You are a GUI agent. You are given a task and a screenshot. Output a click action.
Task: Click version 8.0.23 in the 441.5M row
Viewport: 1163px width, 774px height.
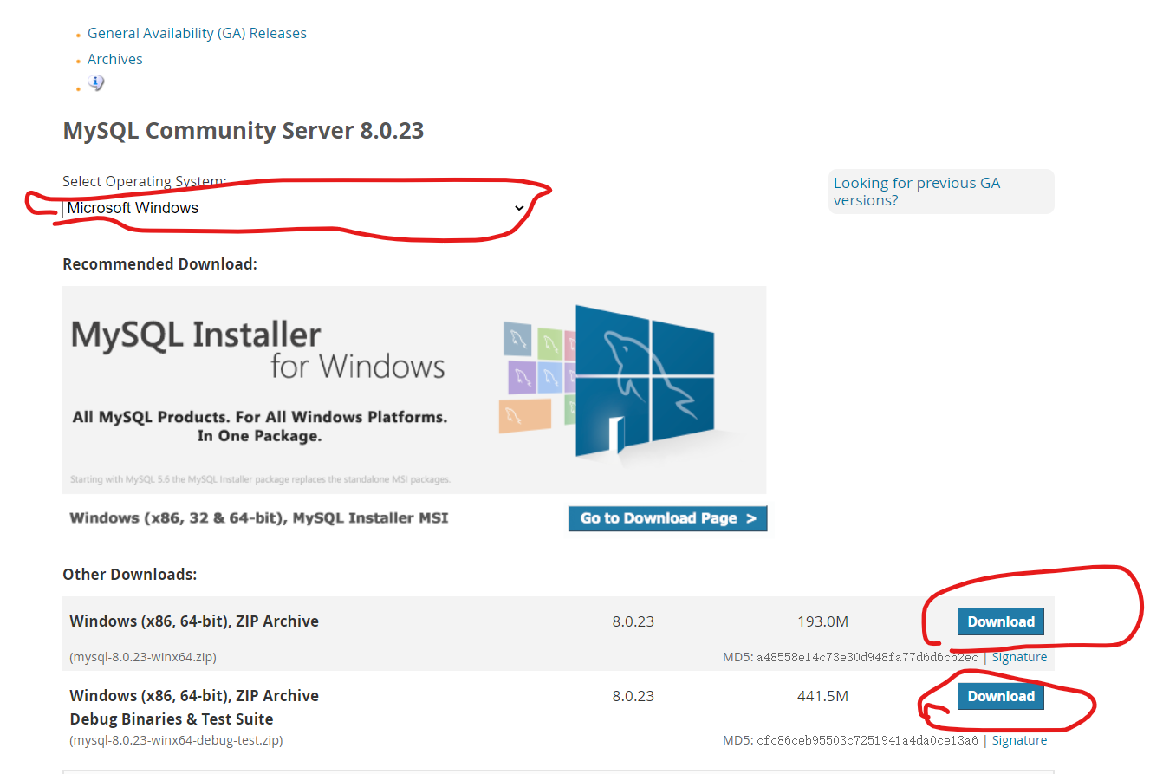pos(633,696)
